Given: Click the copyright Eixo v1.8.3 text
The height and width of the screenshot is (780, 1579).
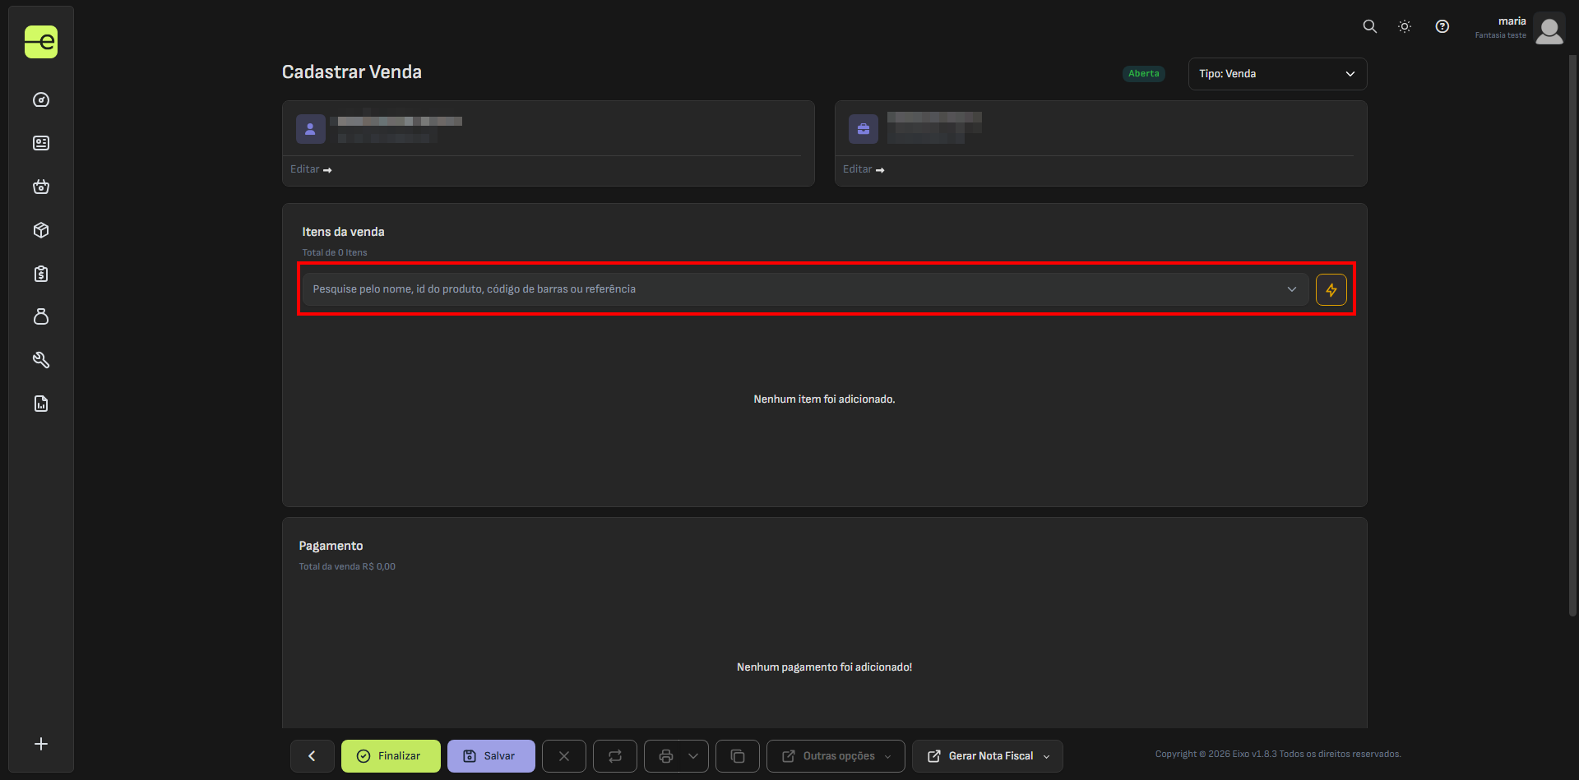Looking at the screenshot, I should pyautogui.click(x=1278, y=754).
